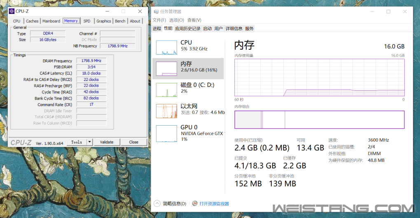Click the memory usage graph in Task Manager

[x=319, y=78]
